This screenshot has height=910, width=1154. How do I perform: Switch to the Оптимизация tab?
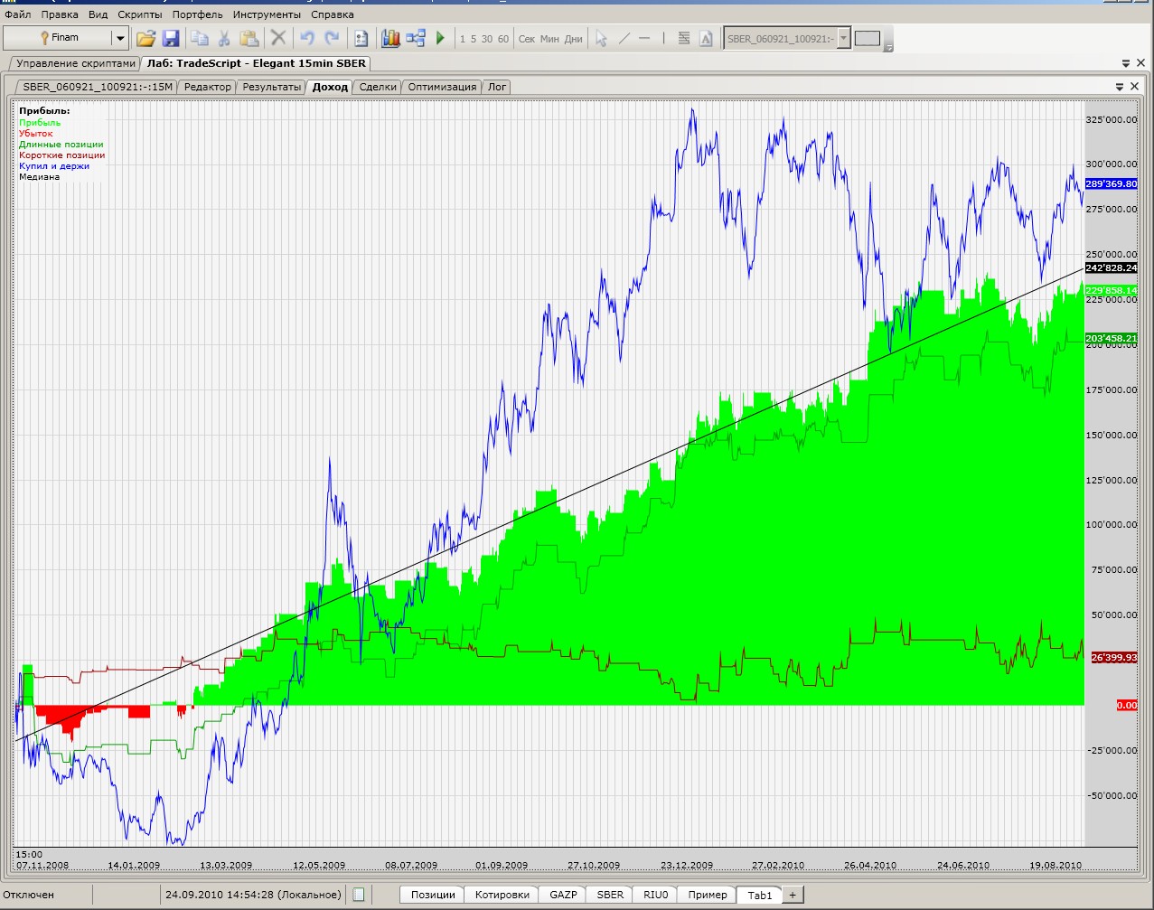[x=442, y=87]
